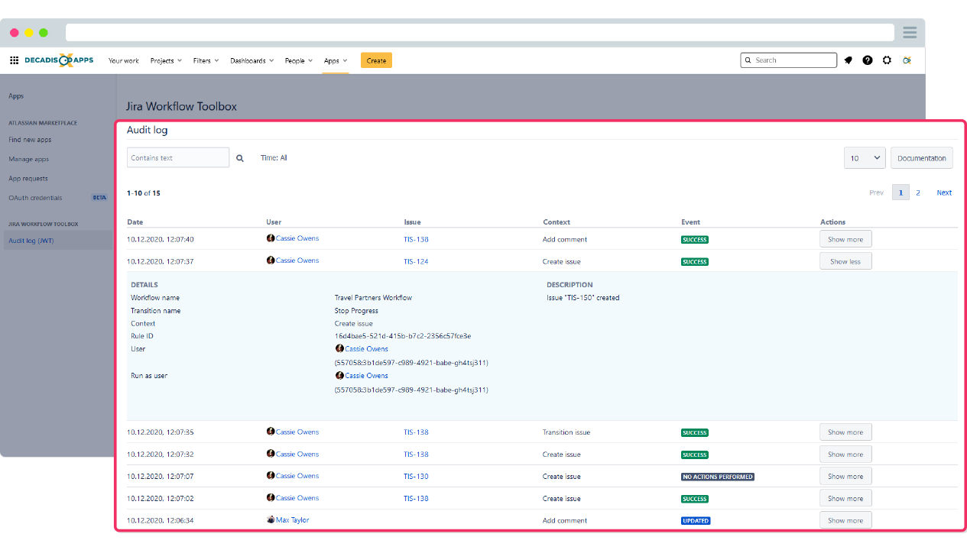Expand the Projects dropdown
This screenshot has height=550, width=967.
[166, 60]
